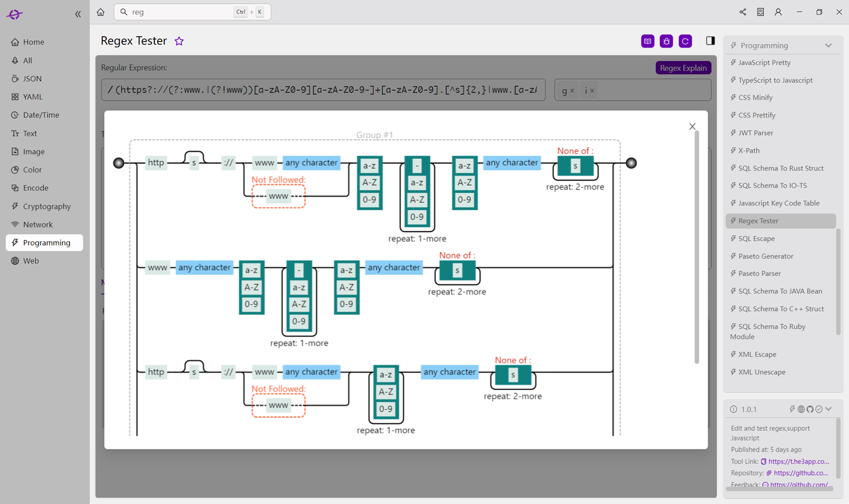Click the regular expression input field
Viewport: 849px width, 504px height.
[323, 90]
